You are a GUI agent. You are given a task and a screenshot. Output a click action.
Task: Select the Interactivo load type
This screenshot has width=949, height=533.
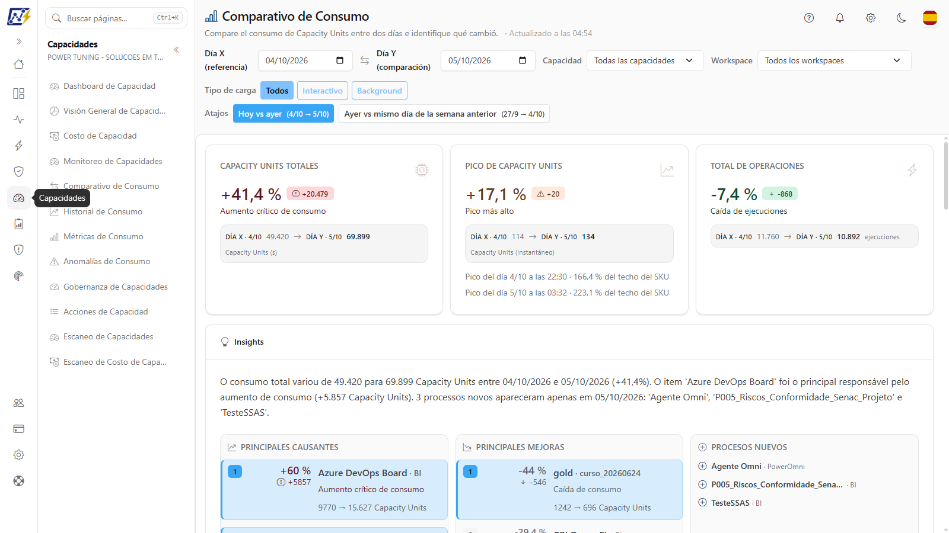(x=323, y=91)
